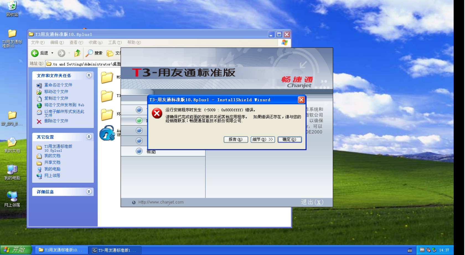Viewport: 465px width, 255px height.
Task: Click the taskbar clock showing 14:37
Action: click(444, 250)
